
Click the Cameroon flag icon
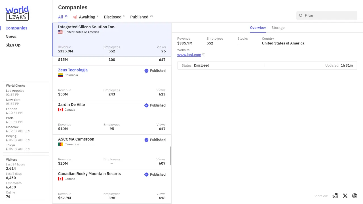(60, 144)
